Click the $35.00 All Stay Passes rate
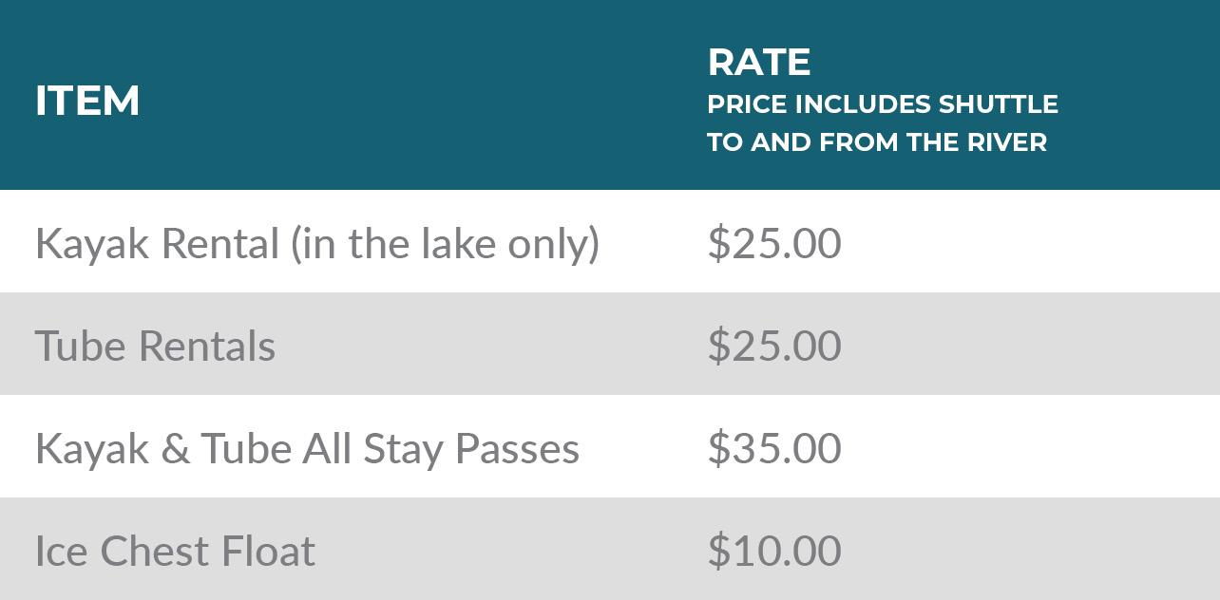 pos(773,448)
